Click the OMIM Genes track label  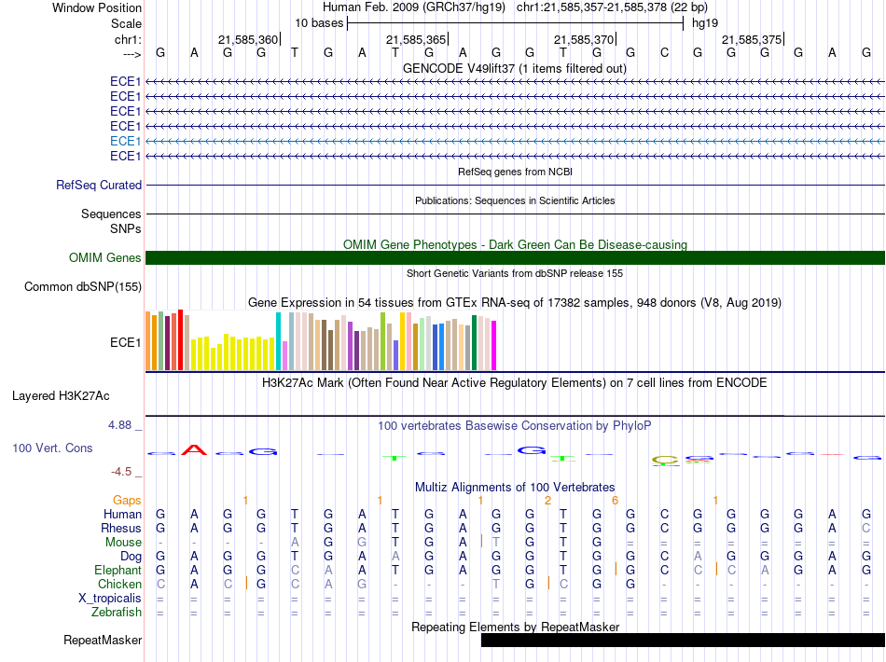point(104,258)
